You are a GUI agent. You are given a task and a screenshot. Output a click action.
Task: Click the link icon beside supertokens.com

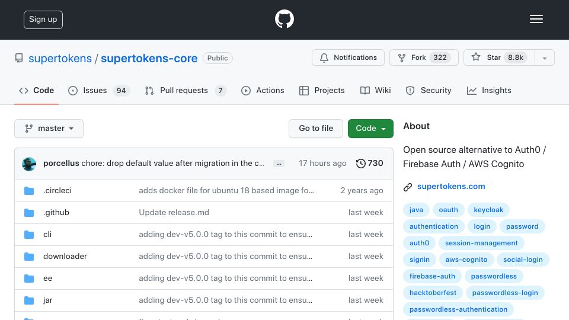408,187
